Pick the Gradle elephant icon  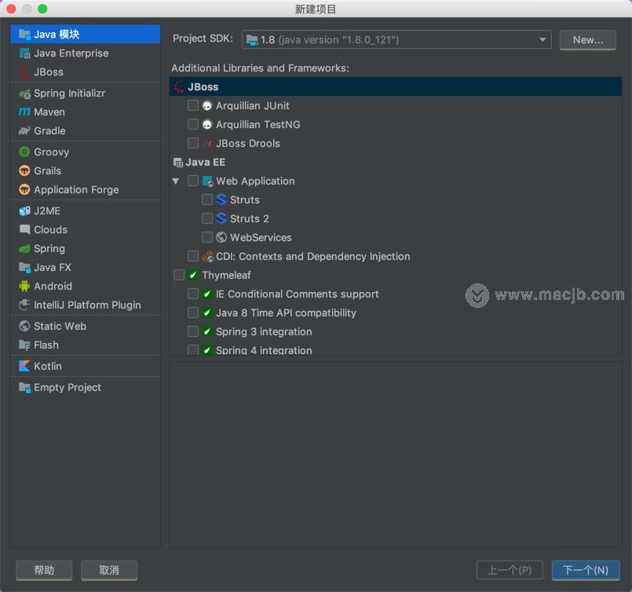(24, 131)
